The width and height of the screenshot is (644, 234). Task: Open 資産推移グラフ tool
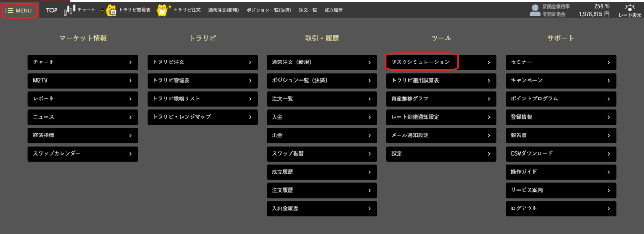pos(441,99)
